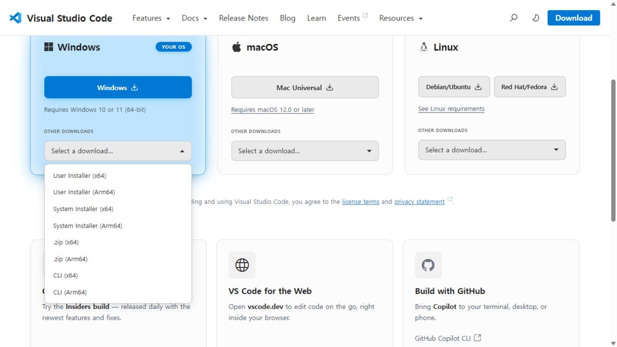Open the GitHub Copilot CLI link

coord(443,338)
